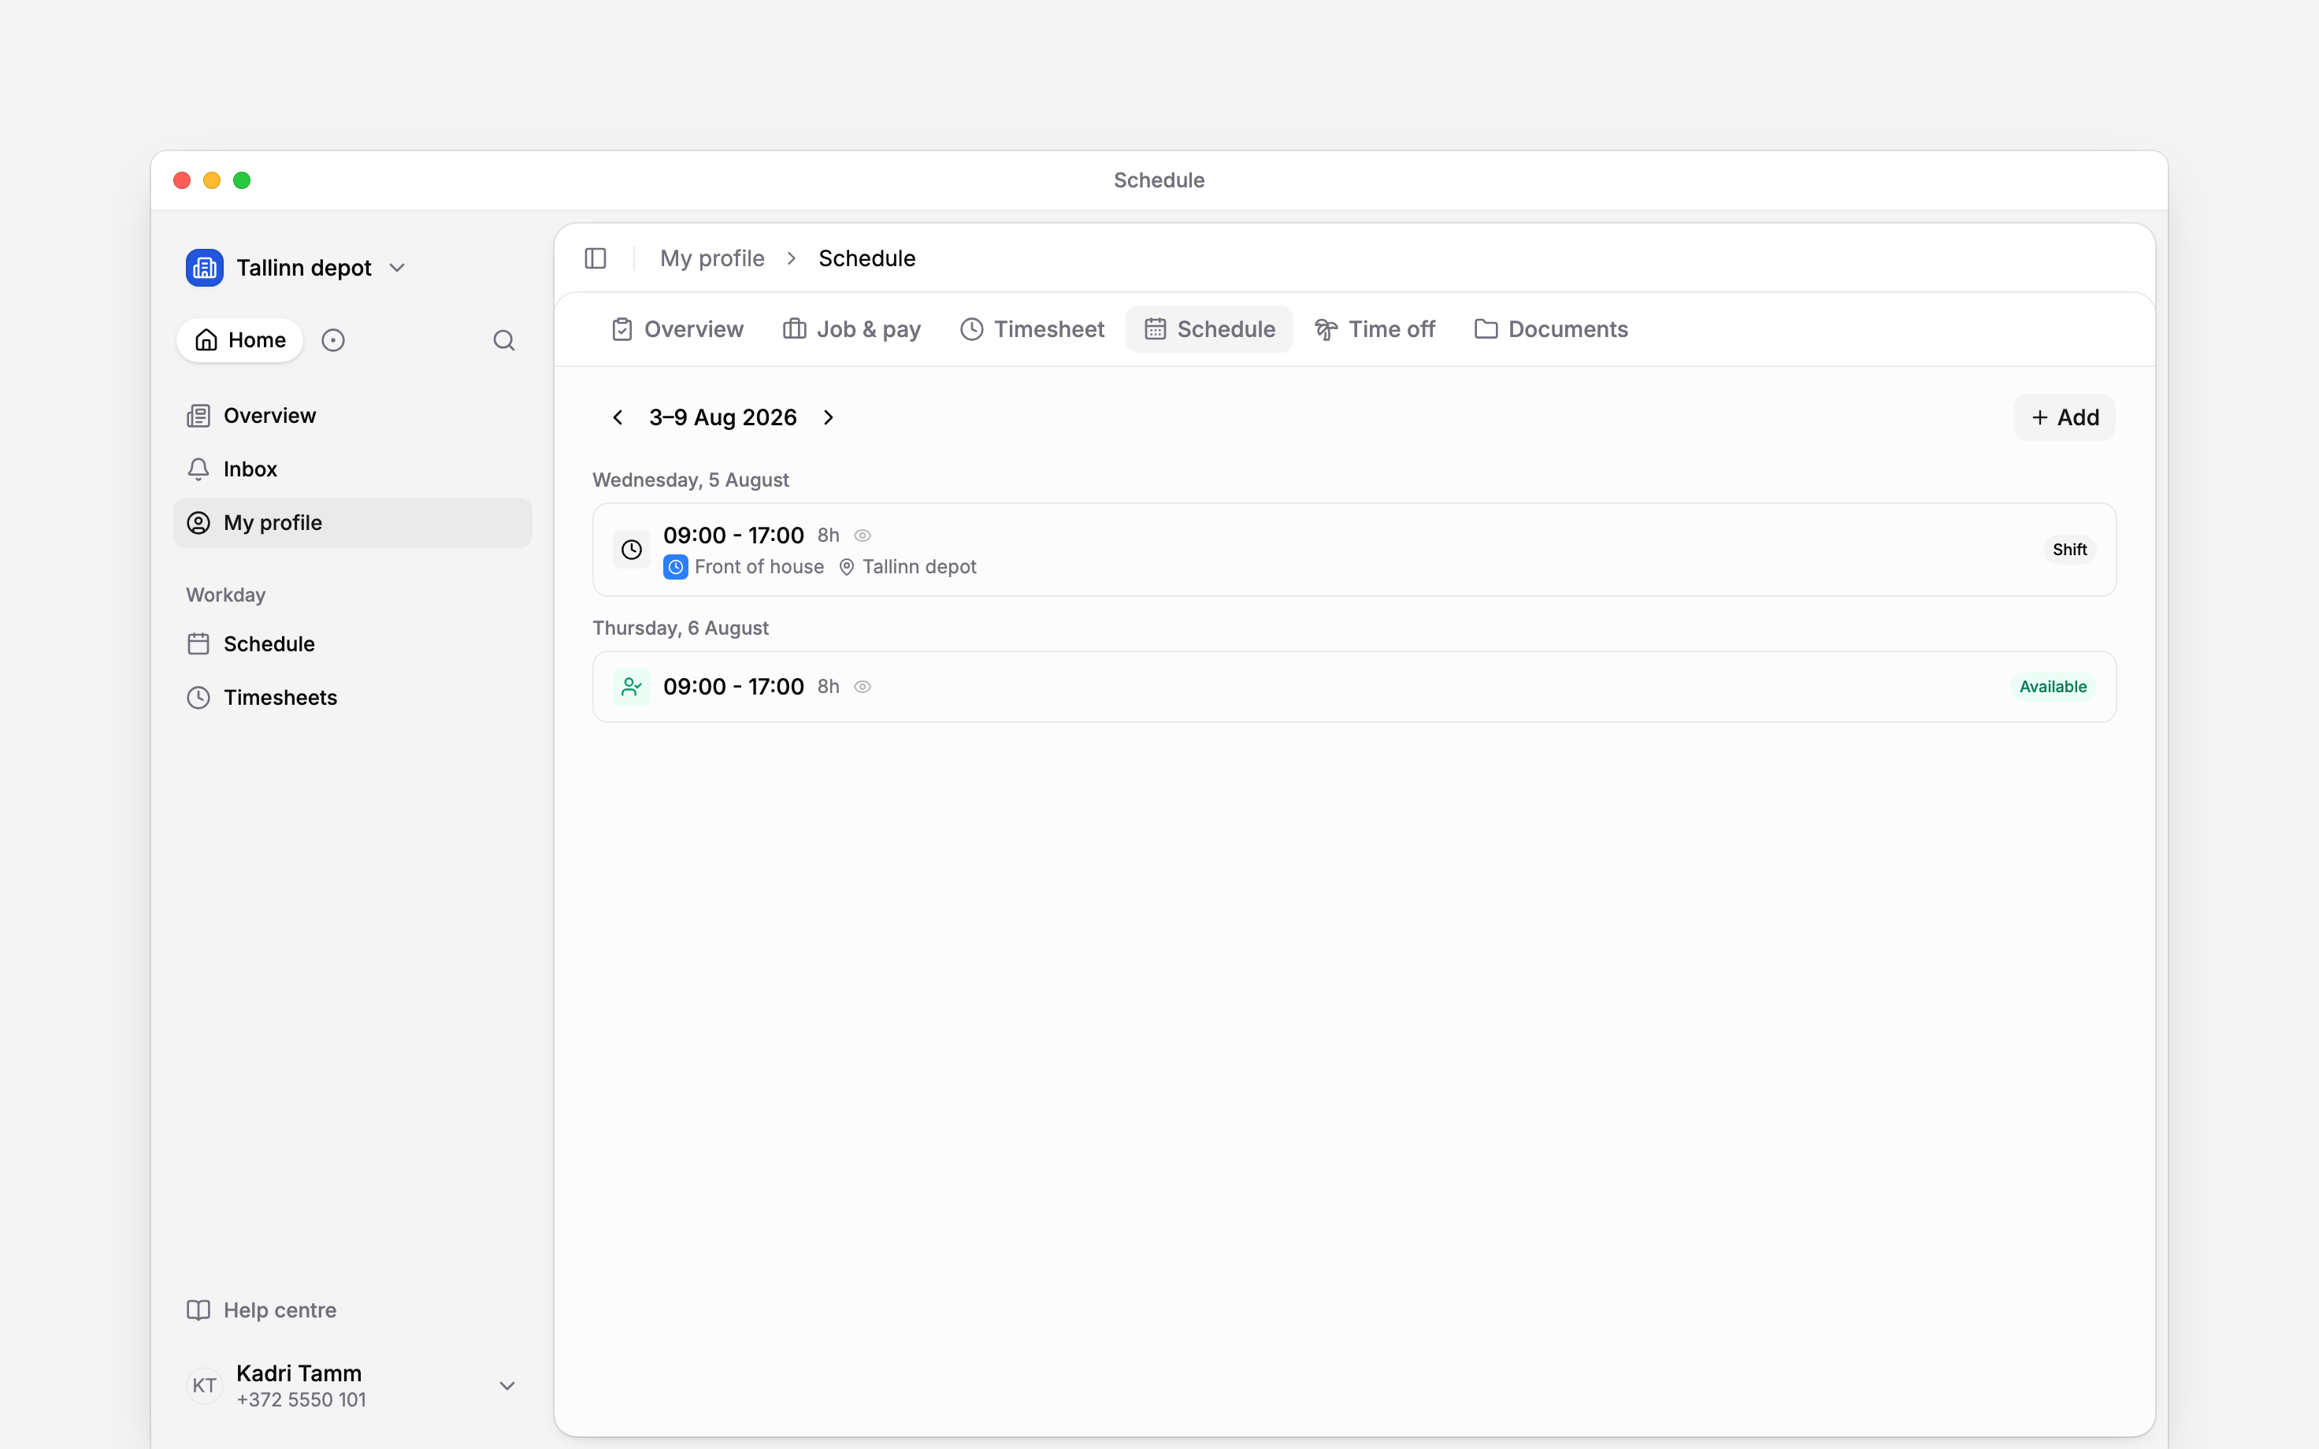This screenshot has height=1449, width=2319.
Task: Click the Wednesday, 5 August heading
Action: click(690, 480)
